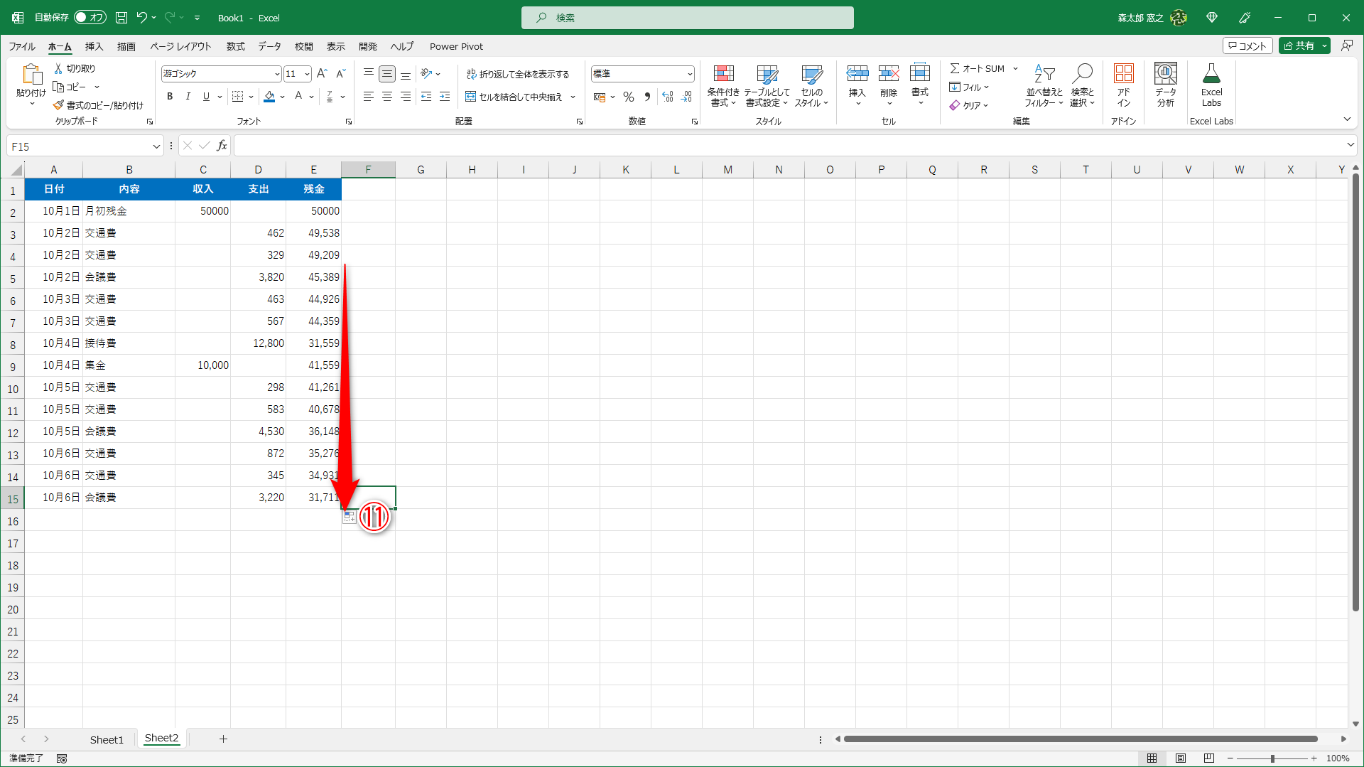
Task: Increase font size with larger A icon
Action: click(322, 73)
